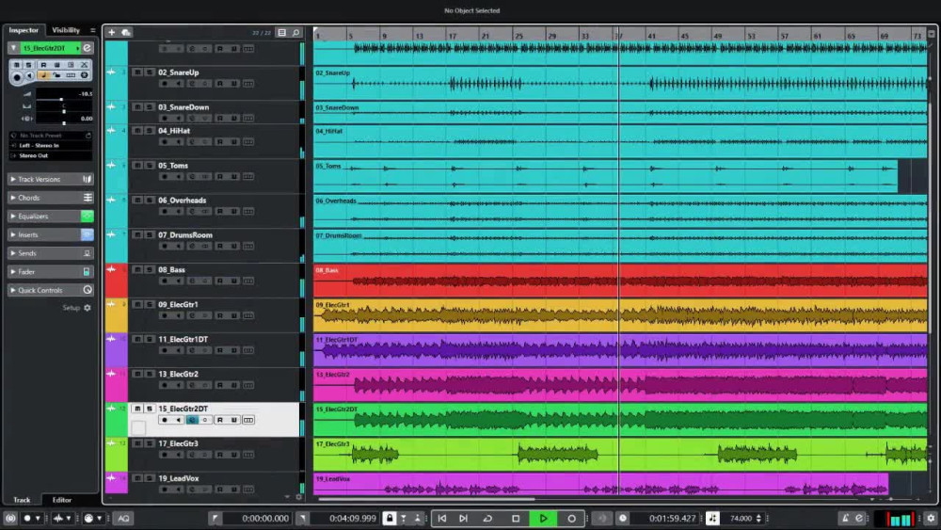Click track list settings gear at bottom

[299, 497]
